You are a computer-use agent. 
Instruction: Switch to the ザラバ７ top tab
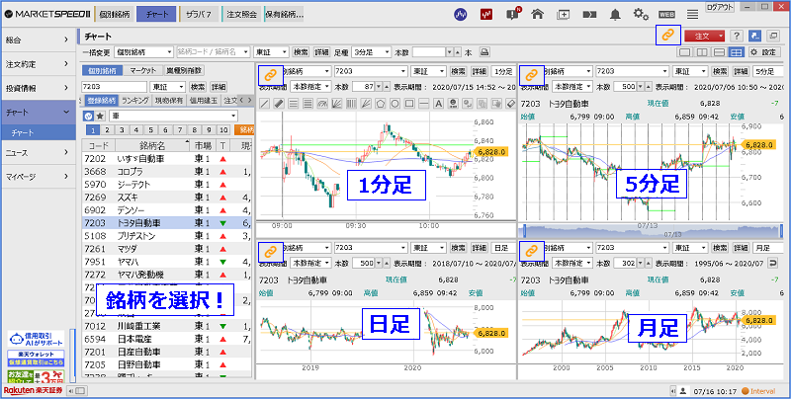[200, 15]
